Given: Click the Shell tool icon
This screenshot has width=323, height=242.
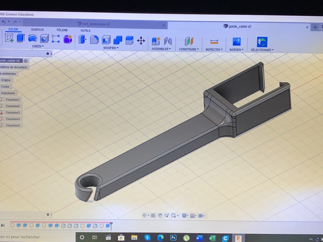Looking at the screenshot, I should [x=106, y=40].
